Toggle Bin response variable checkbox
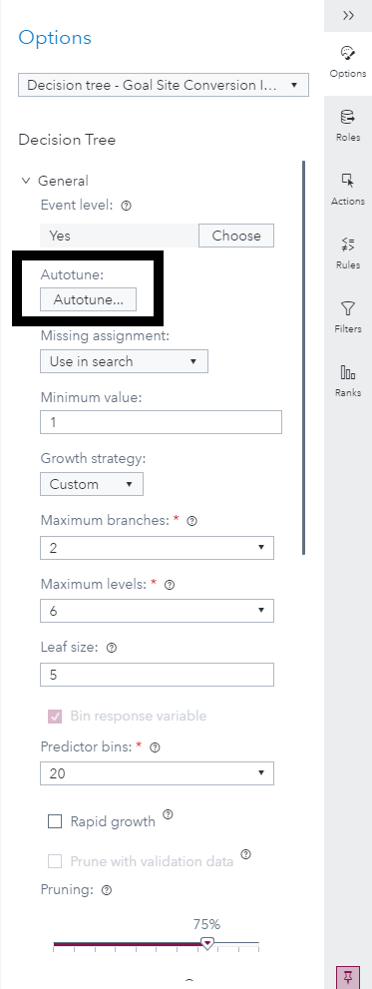Image resolution: width=372 pixels, height=989 pixels. pos(56,716)
